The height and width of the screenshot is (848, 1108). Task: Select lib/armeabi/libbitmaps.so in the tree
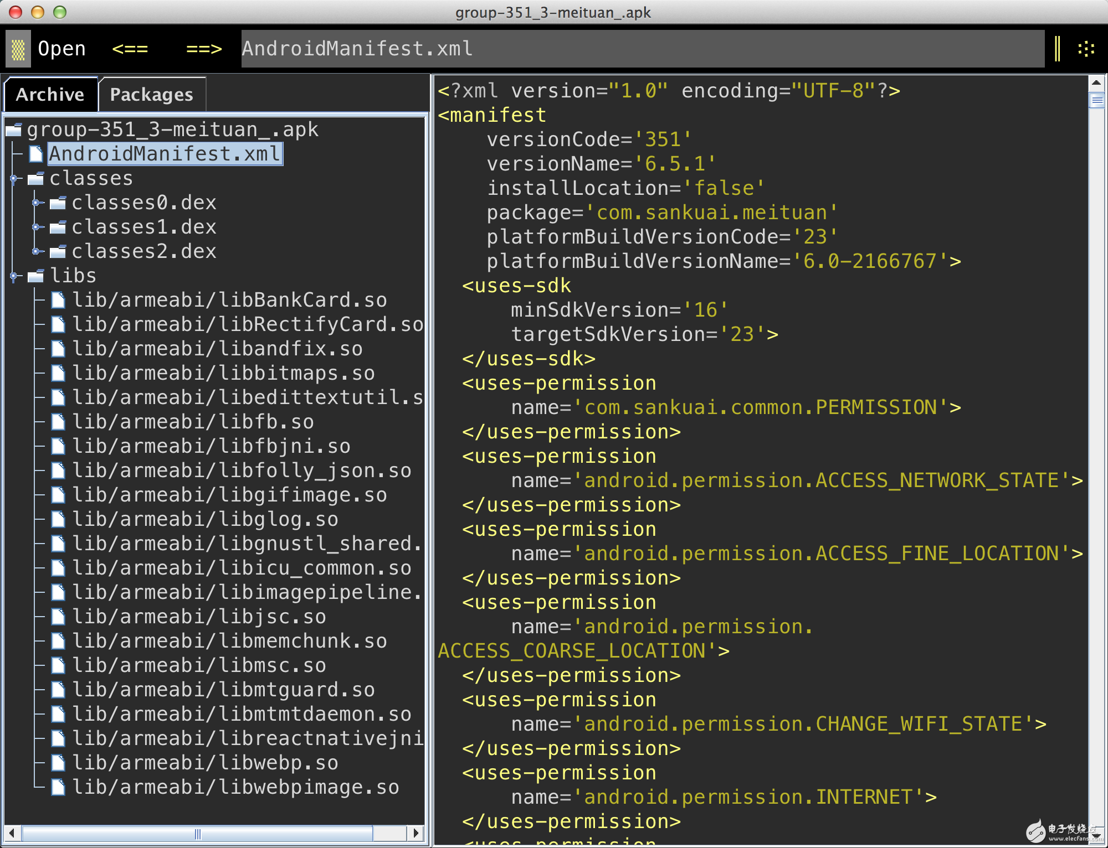(x=224, y=373)
